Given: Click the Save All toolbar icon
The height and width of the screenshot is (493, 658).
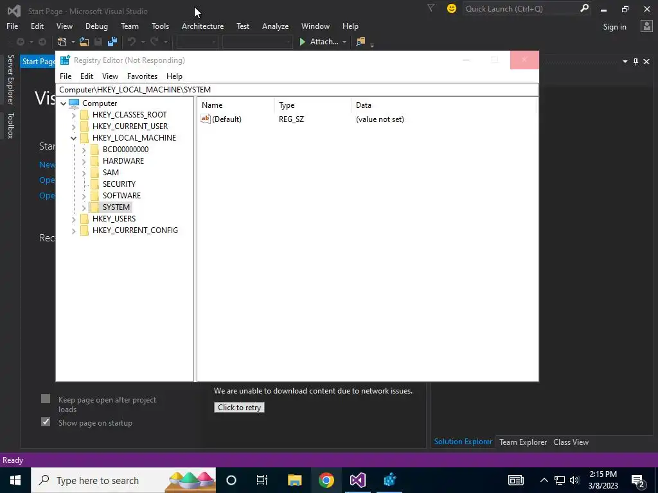Looking at the screenshot, I should 112,42.
